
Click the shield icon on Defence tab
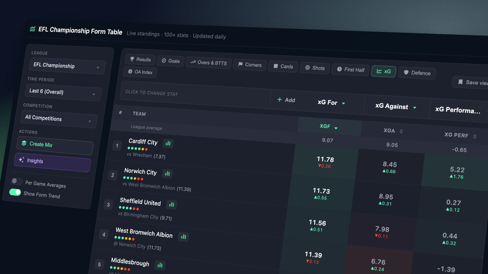[406, 72]
